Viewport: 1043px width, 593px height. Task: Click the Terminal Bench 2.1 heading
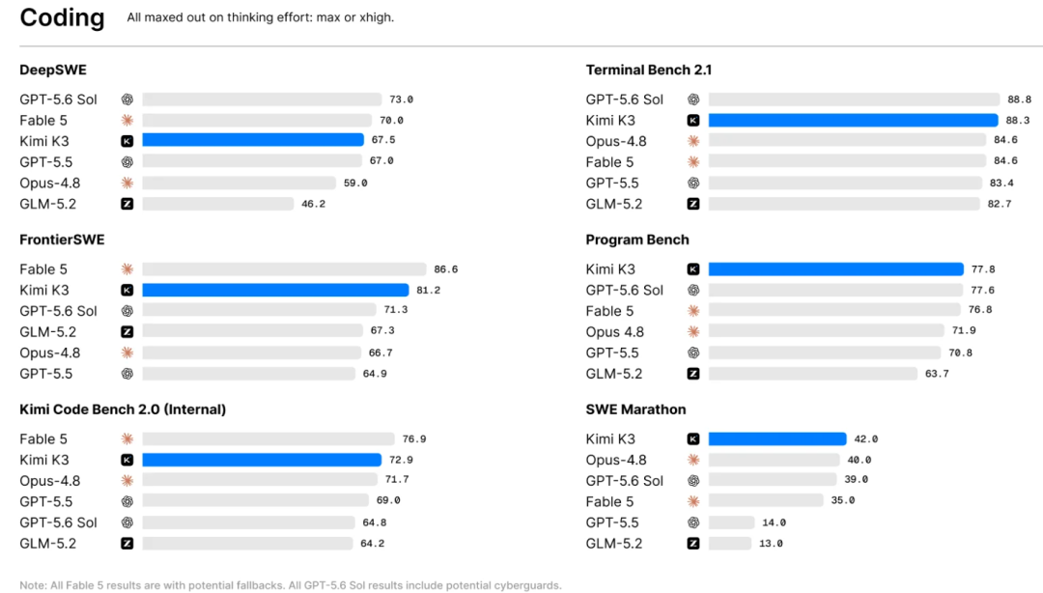point(649,70)
